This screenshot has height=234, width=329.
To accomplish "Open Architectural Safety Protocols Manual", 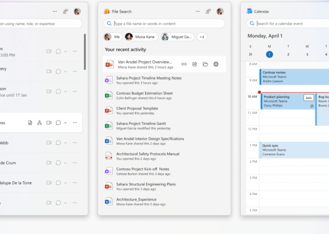I will [x=164, y=156].
